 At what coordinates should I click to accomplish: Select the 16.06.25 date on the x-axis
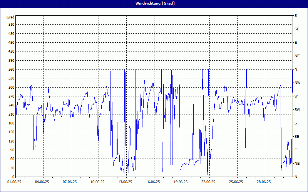point(154,182)
